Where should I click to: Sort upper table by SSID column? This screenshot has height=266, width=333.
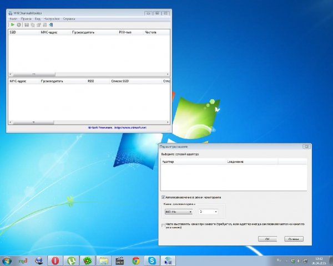point(24,32)
